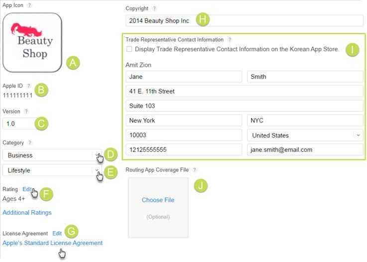Open the Additional Ratings link
Viewport: 367px width, 262px height.
point(27,213)
